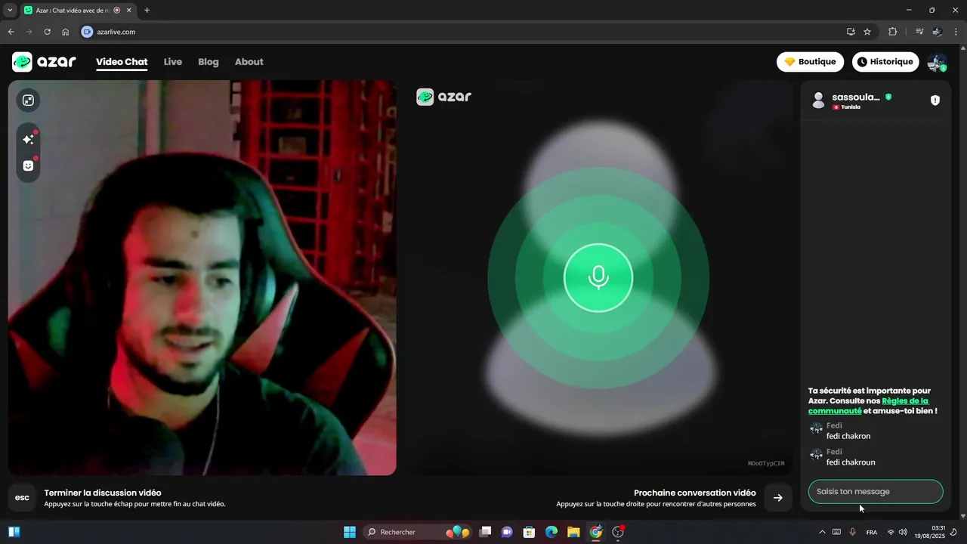967x544 pixels.
Task: Report user with shield icon
Action: (x=935, y=100)
